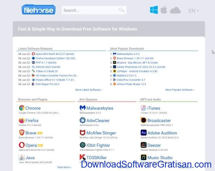This screenshot has width=215, height=171.
Task: Select the Windows platform icon
Action: tap(154, 10)
